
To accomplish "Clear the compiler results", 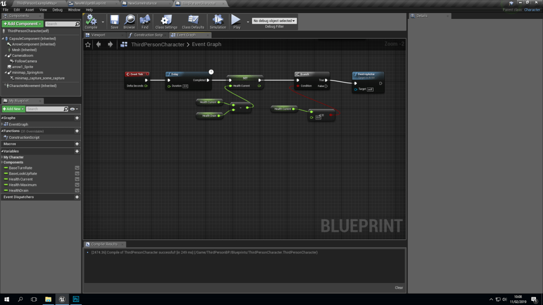I will click(399, 288).
